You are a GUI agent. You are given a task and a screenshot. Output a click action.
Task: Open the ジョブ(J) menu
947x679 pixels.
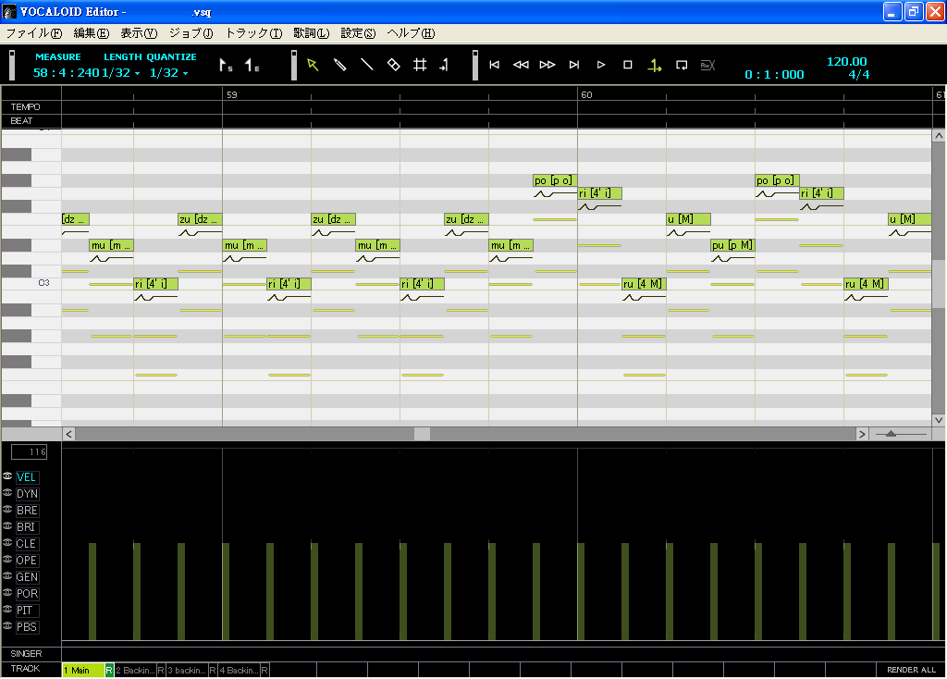(191, 33)
